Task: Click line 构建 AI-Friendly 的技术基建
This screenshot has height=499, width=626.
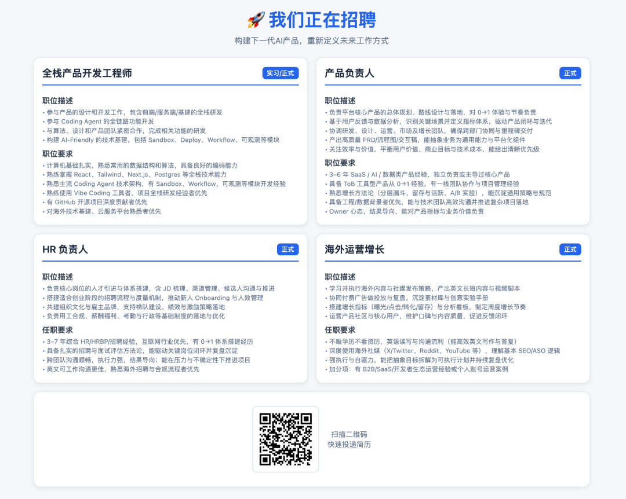Action: point(163,140)
